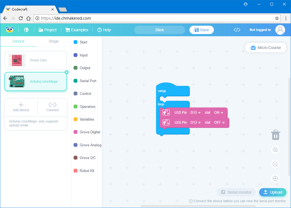Go to browser home page icon
The width and height of the screenshot is (291, 208).
(x=28, y=18)
